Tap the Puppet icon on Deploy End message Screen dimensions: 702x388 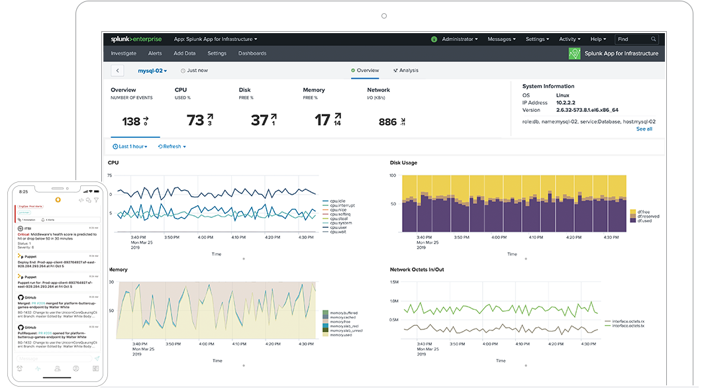click(20, 256)
